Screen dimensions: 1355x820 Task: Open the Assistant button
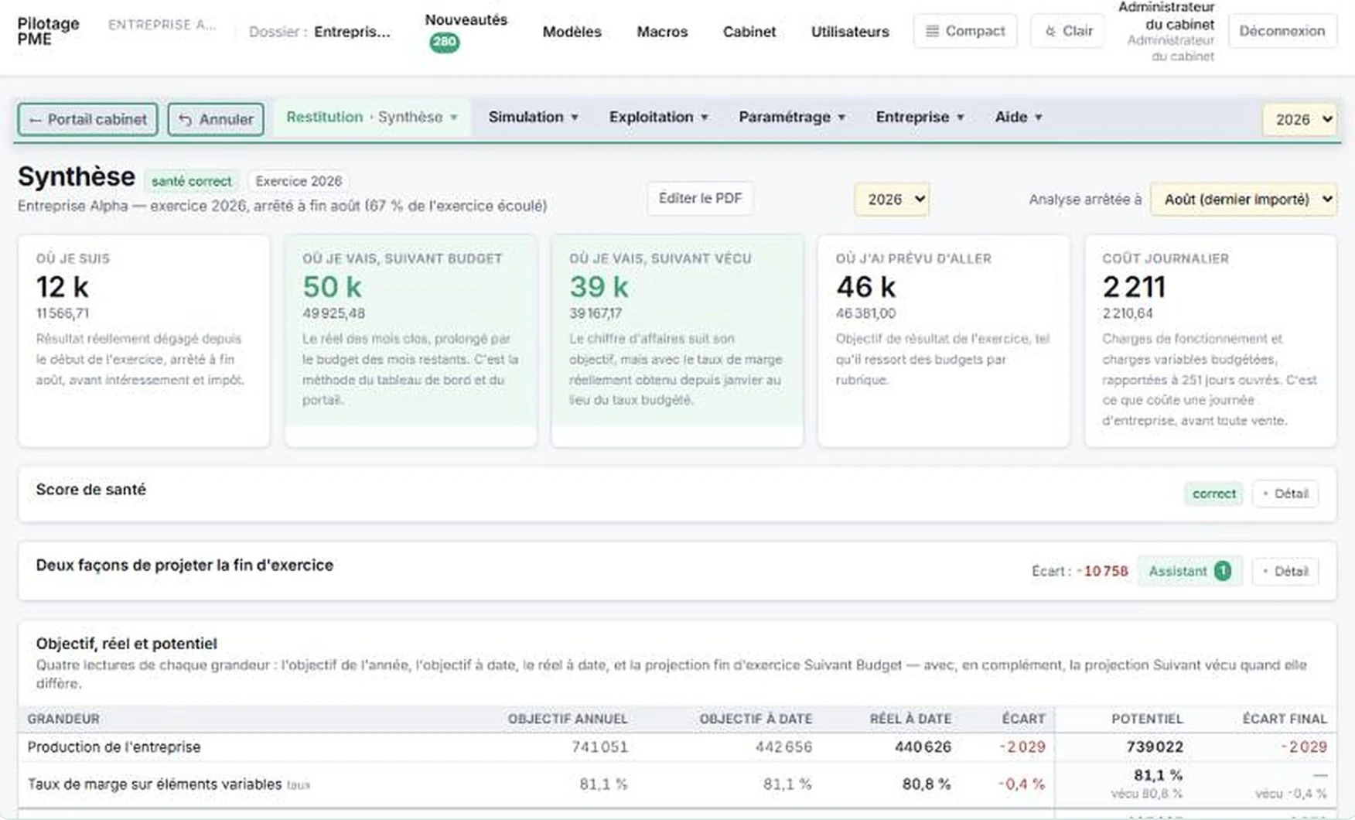coord(1189,571)
